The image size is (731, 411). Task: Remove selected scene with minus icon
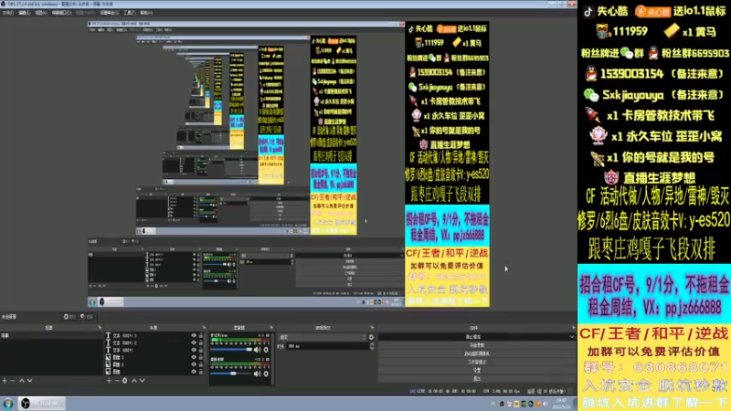point(13,381)
